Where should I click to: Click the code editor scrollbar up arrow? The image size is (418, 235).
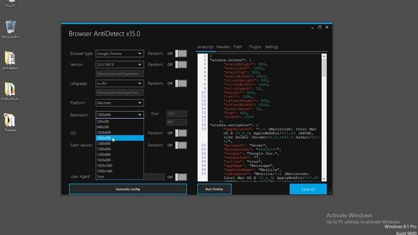pos(324,56)
